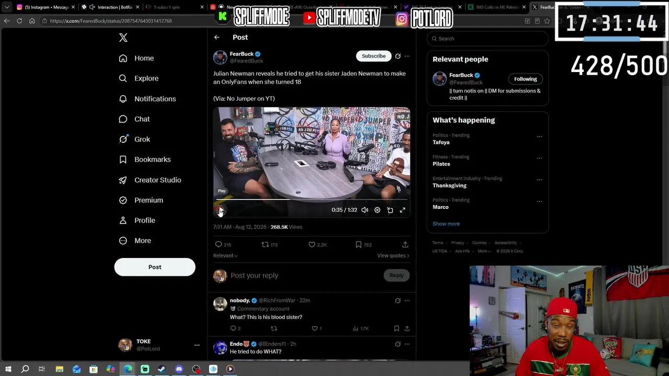Open Creator Studio in the sidebar

[x=150, y=180]
